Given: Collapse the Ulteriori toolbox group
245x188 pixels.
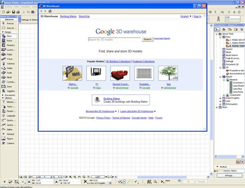Looking at the screenshot, I should [x=3, y=98].
